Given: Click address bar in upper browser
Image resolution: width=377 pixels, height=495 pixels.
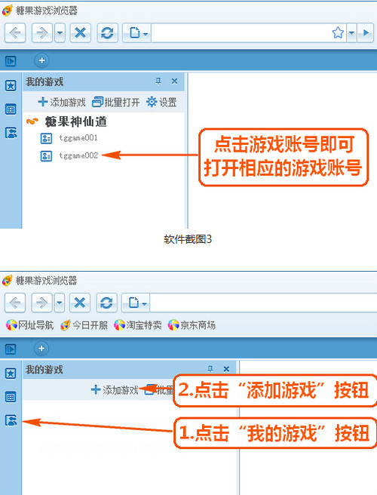Looking at the screenshot, I should pyautogui.click(x=240, y=33).
